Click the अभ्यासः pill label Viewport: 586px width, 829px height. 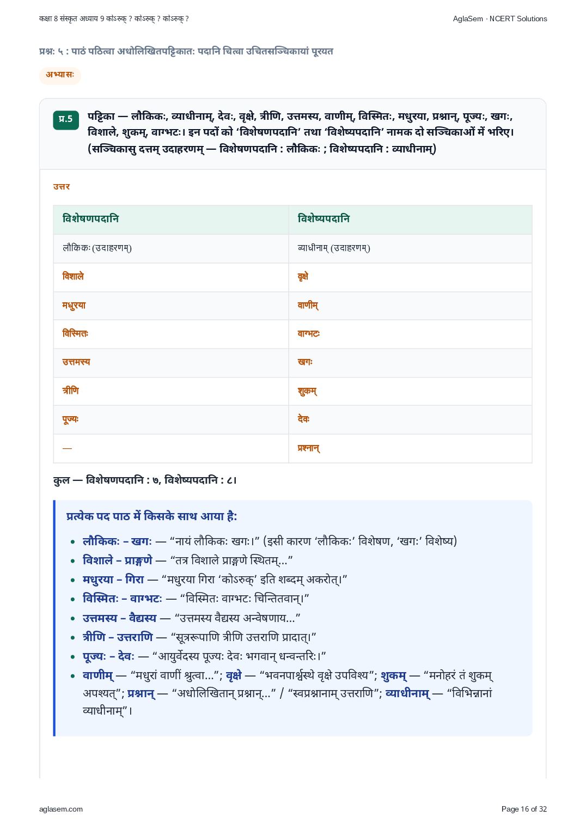(60, 75)
